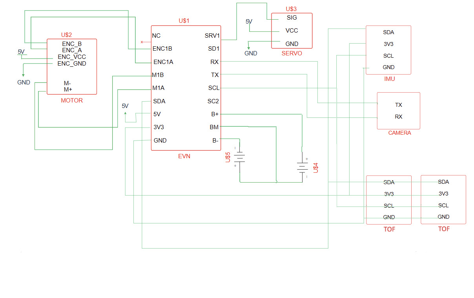The height and width of the screenshot is (298, 474).
Task: Select the SCL pin on EVN block
Action: [214, 88]
